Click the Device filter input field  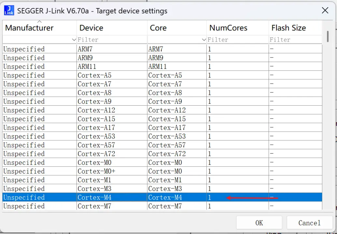coord(112,40)
